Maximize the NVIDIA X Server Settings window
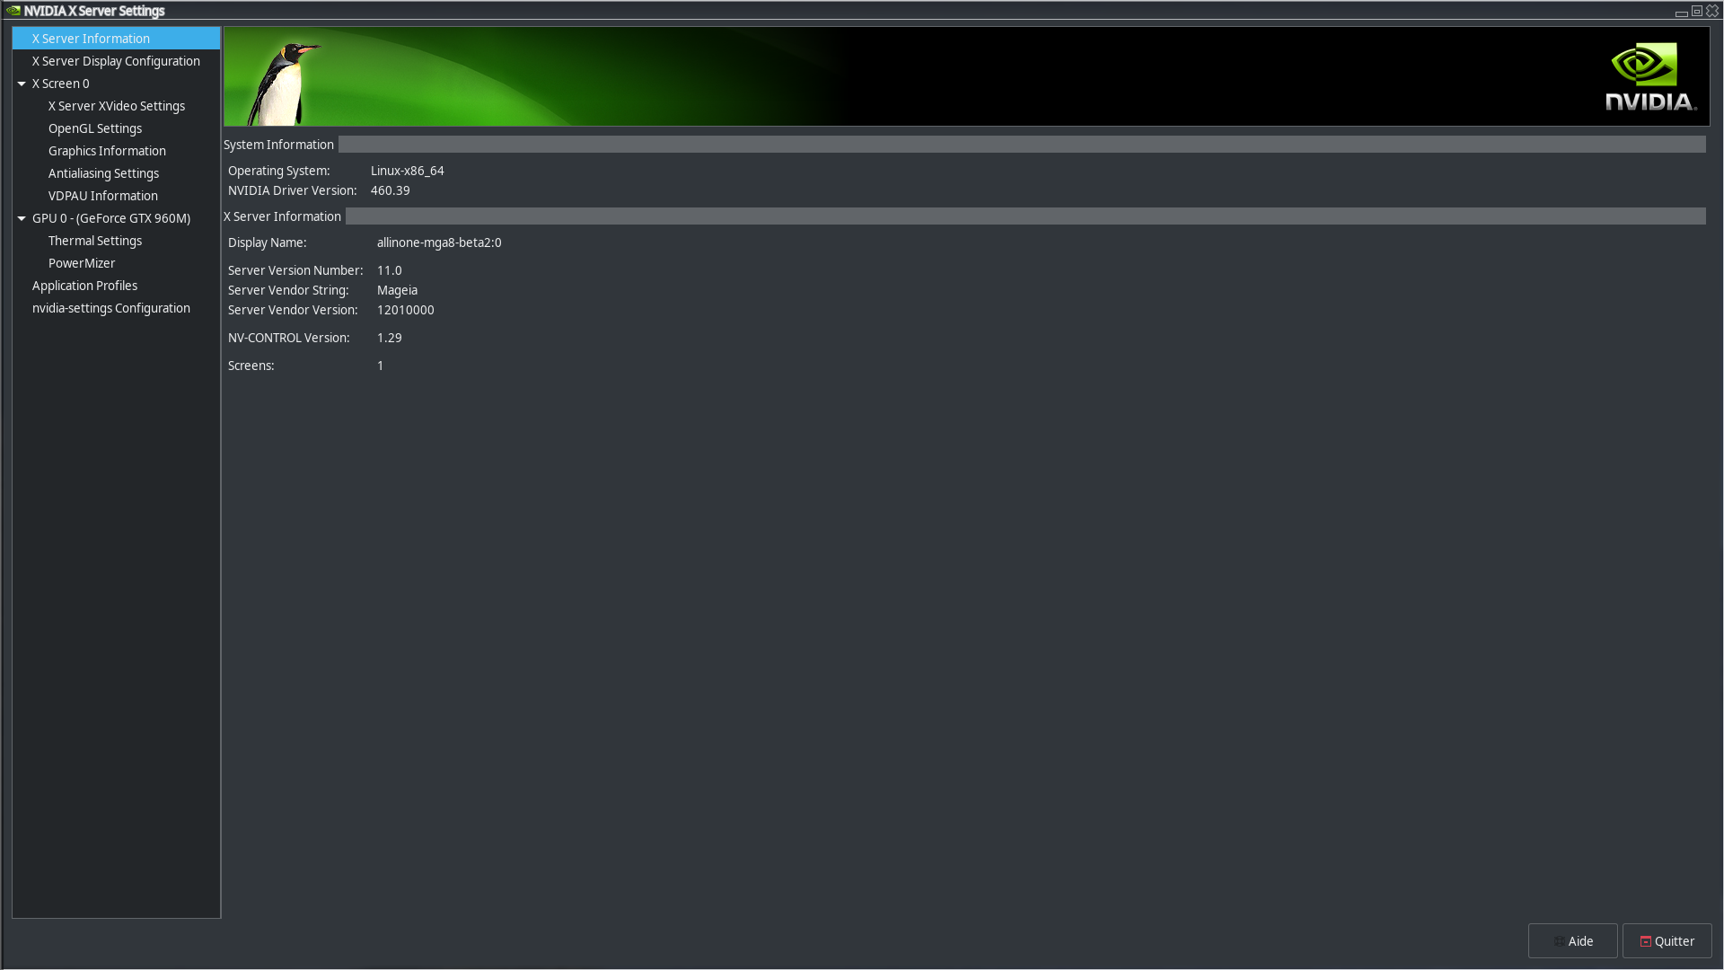Screen dimensions: 1724x970 coord(1697,11)
